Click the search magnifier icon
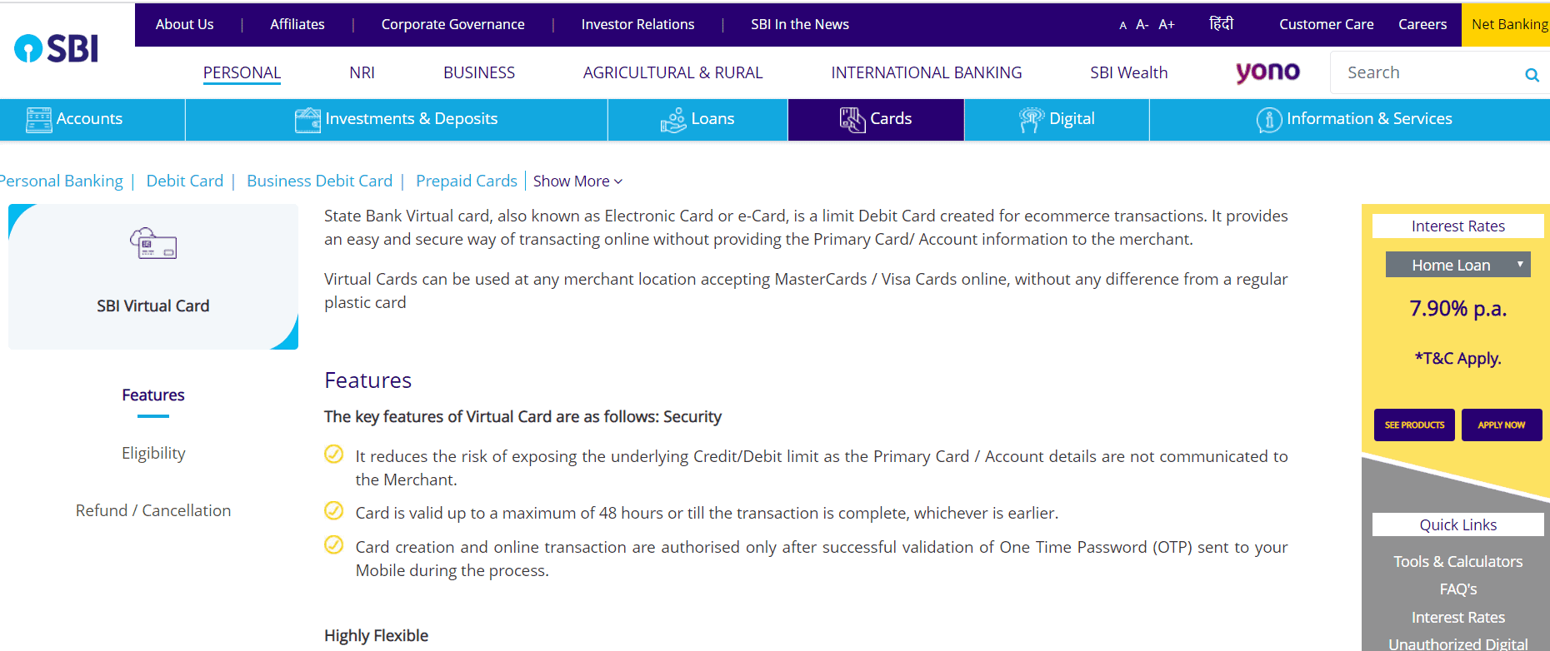This screenshot has width=1550, height=651. point(1532,74)
